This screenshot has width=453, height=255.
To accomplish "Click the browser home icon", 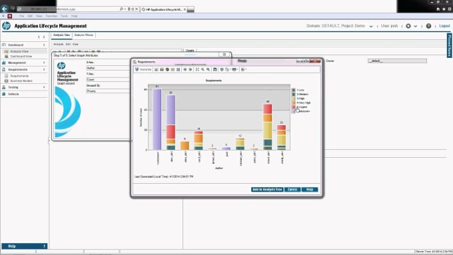I will (438, 9).
